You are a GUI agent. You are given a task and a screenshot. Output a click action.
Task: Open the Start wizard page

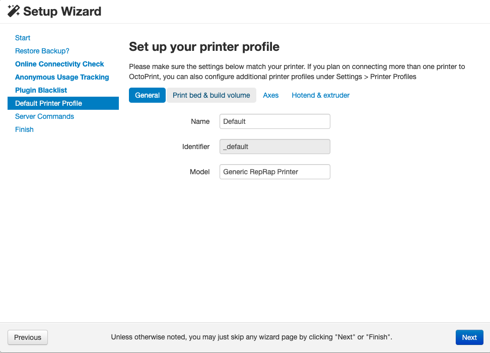(23, 38)
